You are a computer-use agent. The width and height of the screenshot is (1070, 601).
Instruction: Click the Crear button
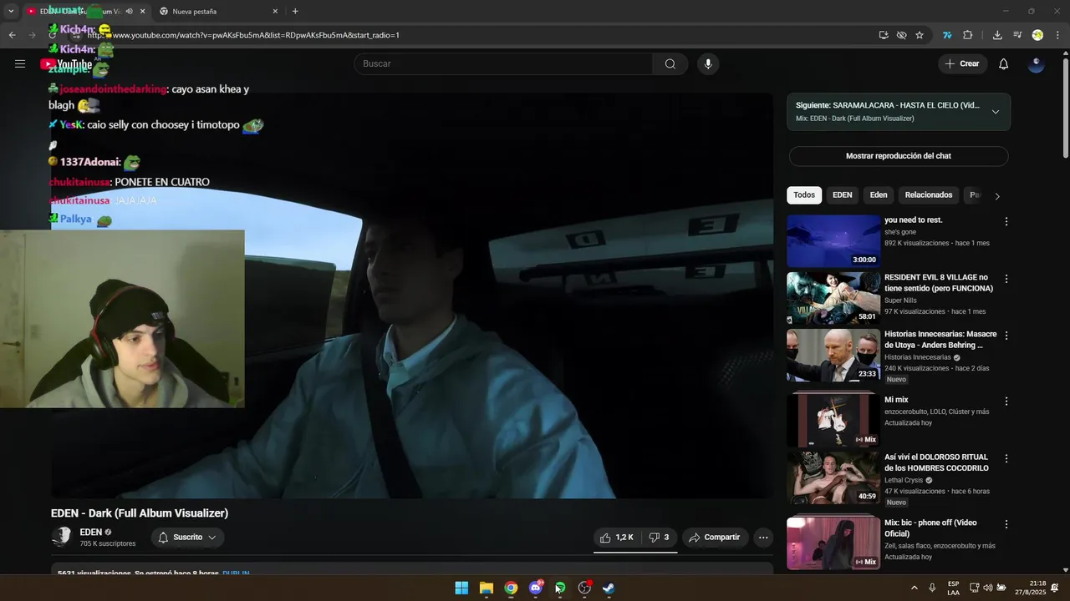tap(962, 64)
